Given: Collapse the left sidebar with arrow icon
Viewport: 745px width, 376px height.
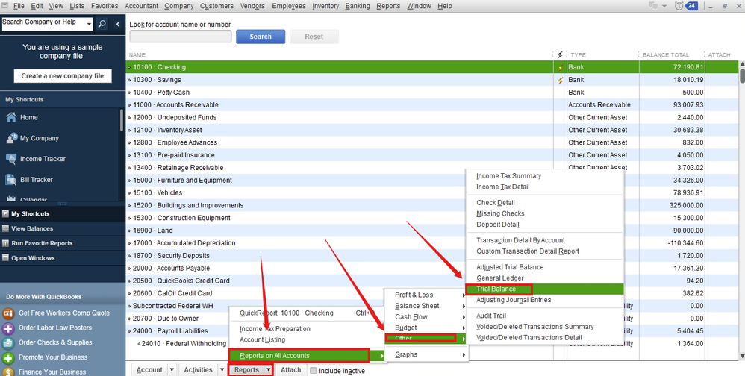Looking at the screenshot, I should coord(118,24).
